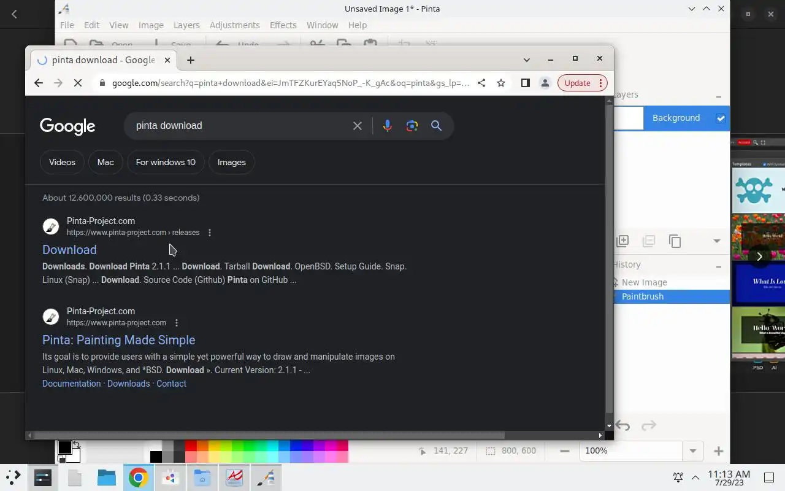Stop loading the Google page
The width and height of the screenshot is (785, 491).
click(x=78, y=83)
